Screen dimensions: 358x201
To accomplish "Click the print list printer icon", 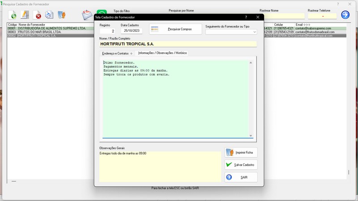I will (49, 15).
